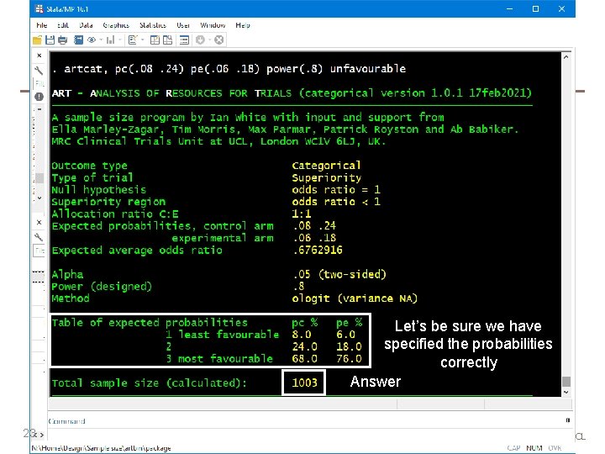The width and height of the screenshot is (605, 454).
Task: Open the Variables Manager icon
Action: [184, 40]
